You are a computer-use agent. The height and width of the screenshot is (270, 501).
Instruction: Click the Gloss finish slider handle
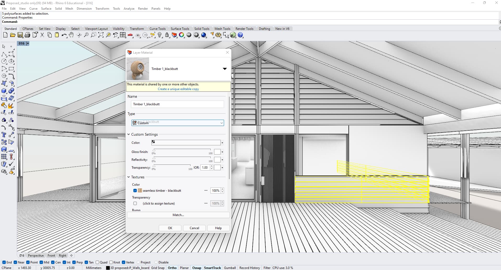coord(154,150)
